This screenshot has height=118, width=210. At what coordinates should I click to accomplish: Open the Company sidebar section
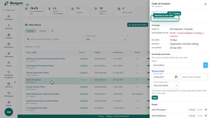tap(9, 36)
